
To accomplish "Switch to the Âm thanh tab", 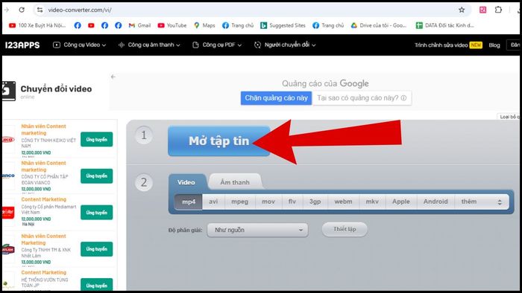I will pos(235,182).
